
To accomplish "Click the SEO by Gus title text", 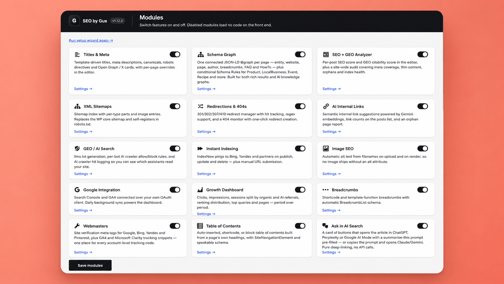I will pos(95,21).
